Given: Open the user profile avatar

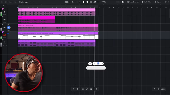Looking at the screenshot, I should tap(123, 2).
